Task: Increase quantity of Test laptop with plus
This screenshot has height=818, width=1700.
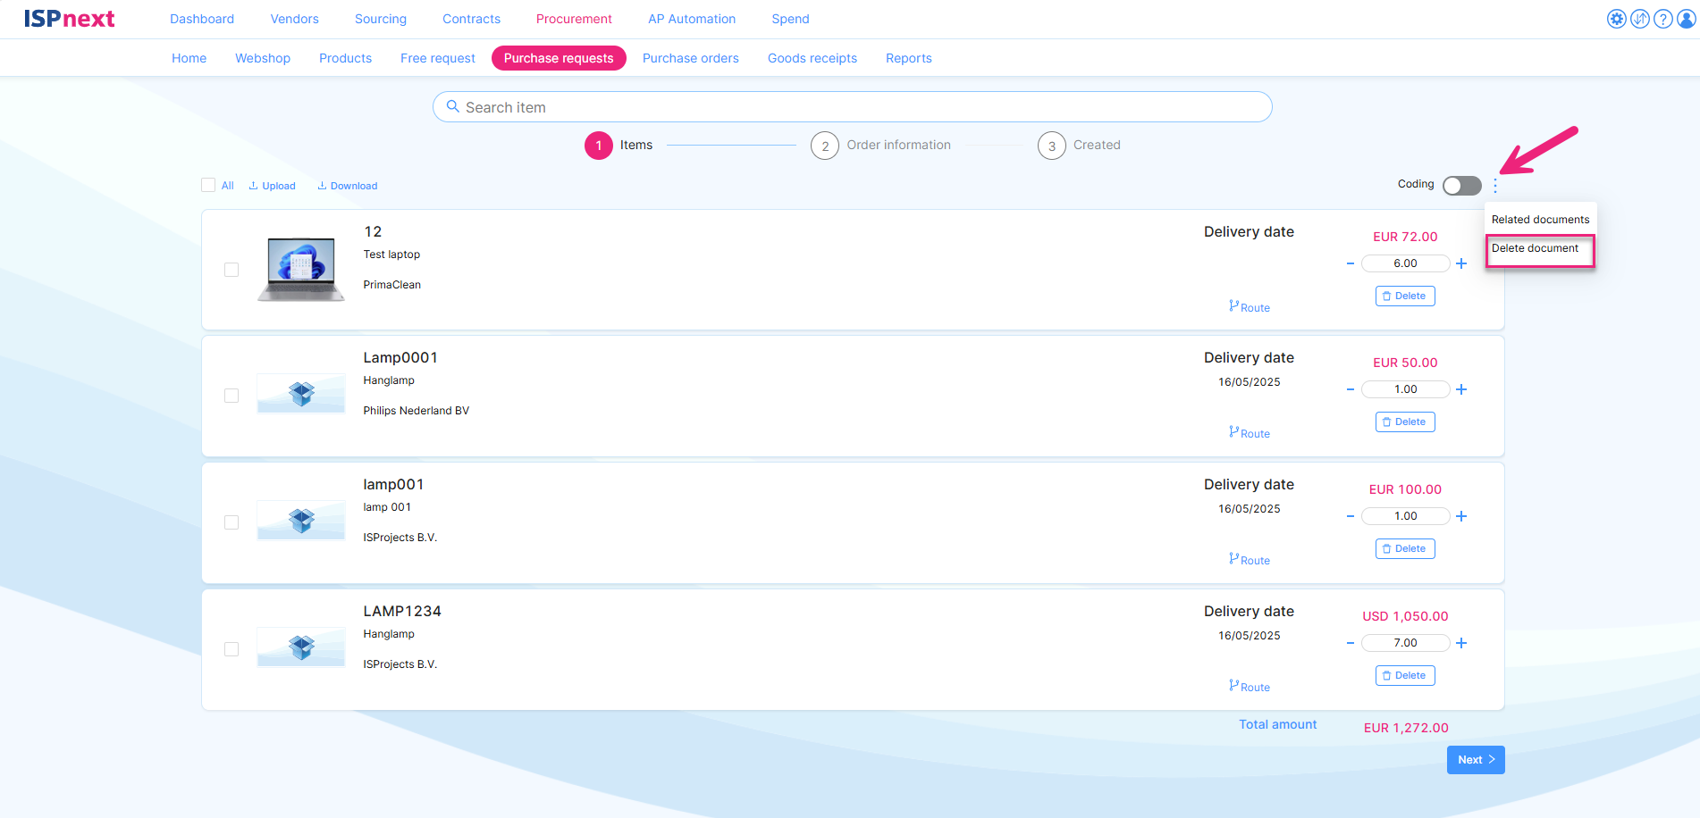Action: click(1461, 263)
